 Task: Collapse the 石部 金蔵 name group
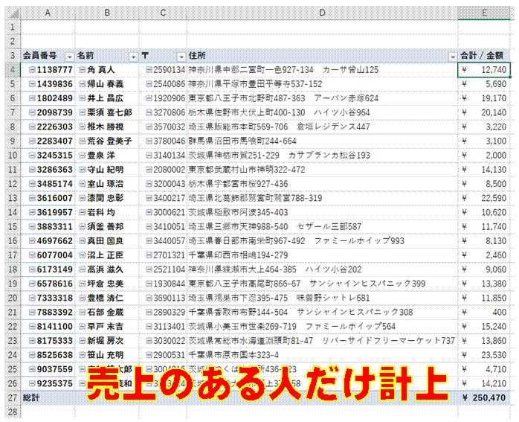[x=83, y=312]
